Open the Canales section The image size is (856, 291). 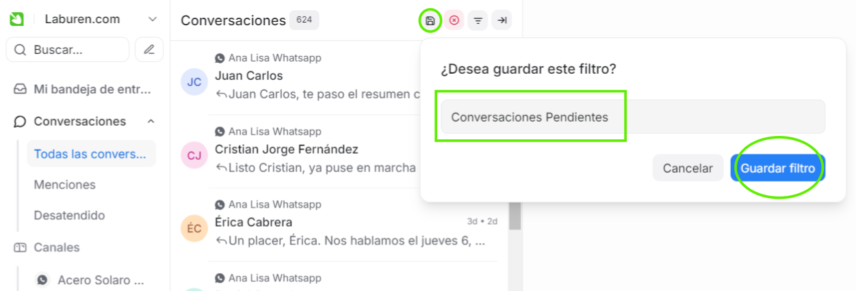pos(56,247)
